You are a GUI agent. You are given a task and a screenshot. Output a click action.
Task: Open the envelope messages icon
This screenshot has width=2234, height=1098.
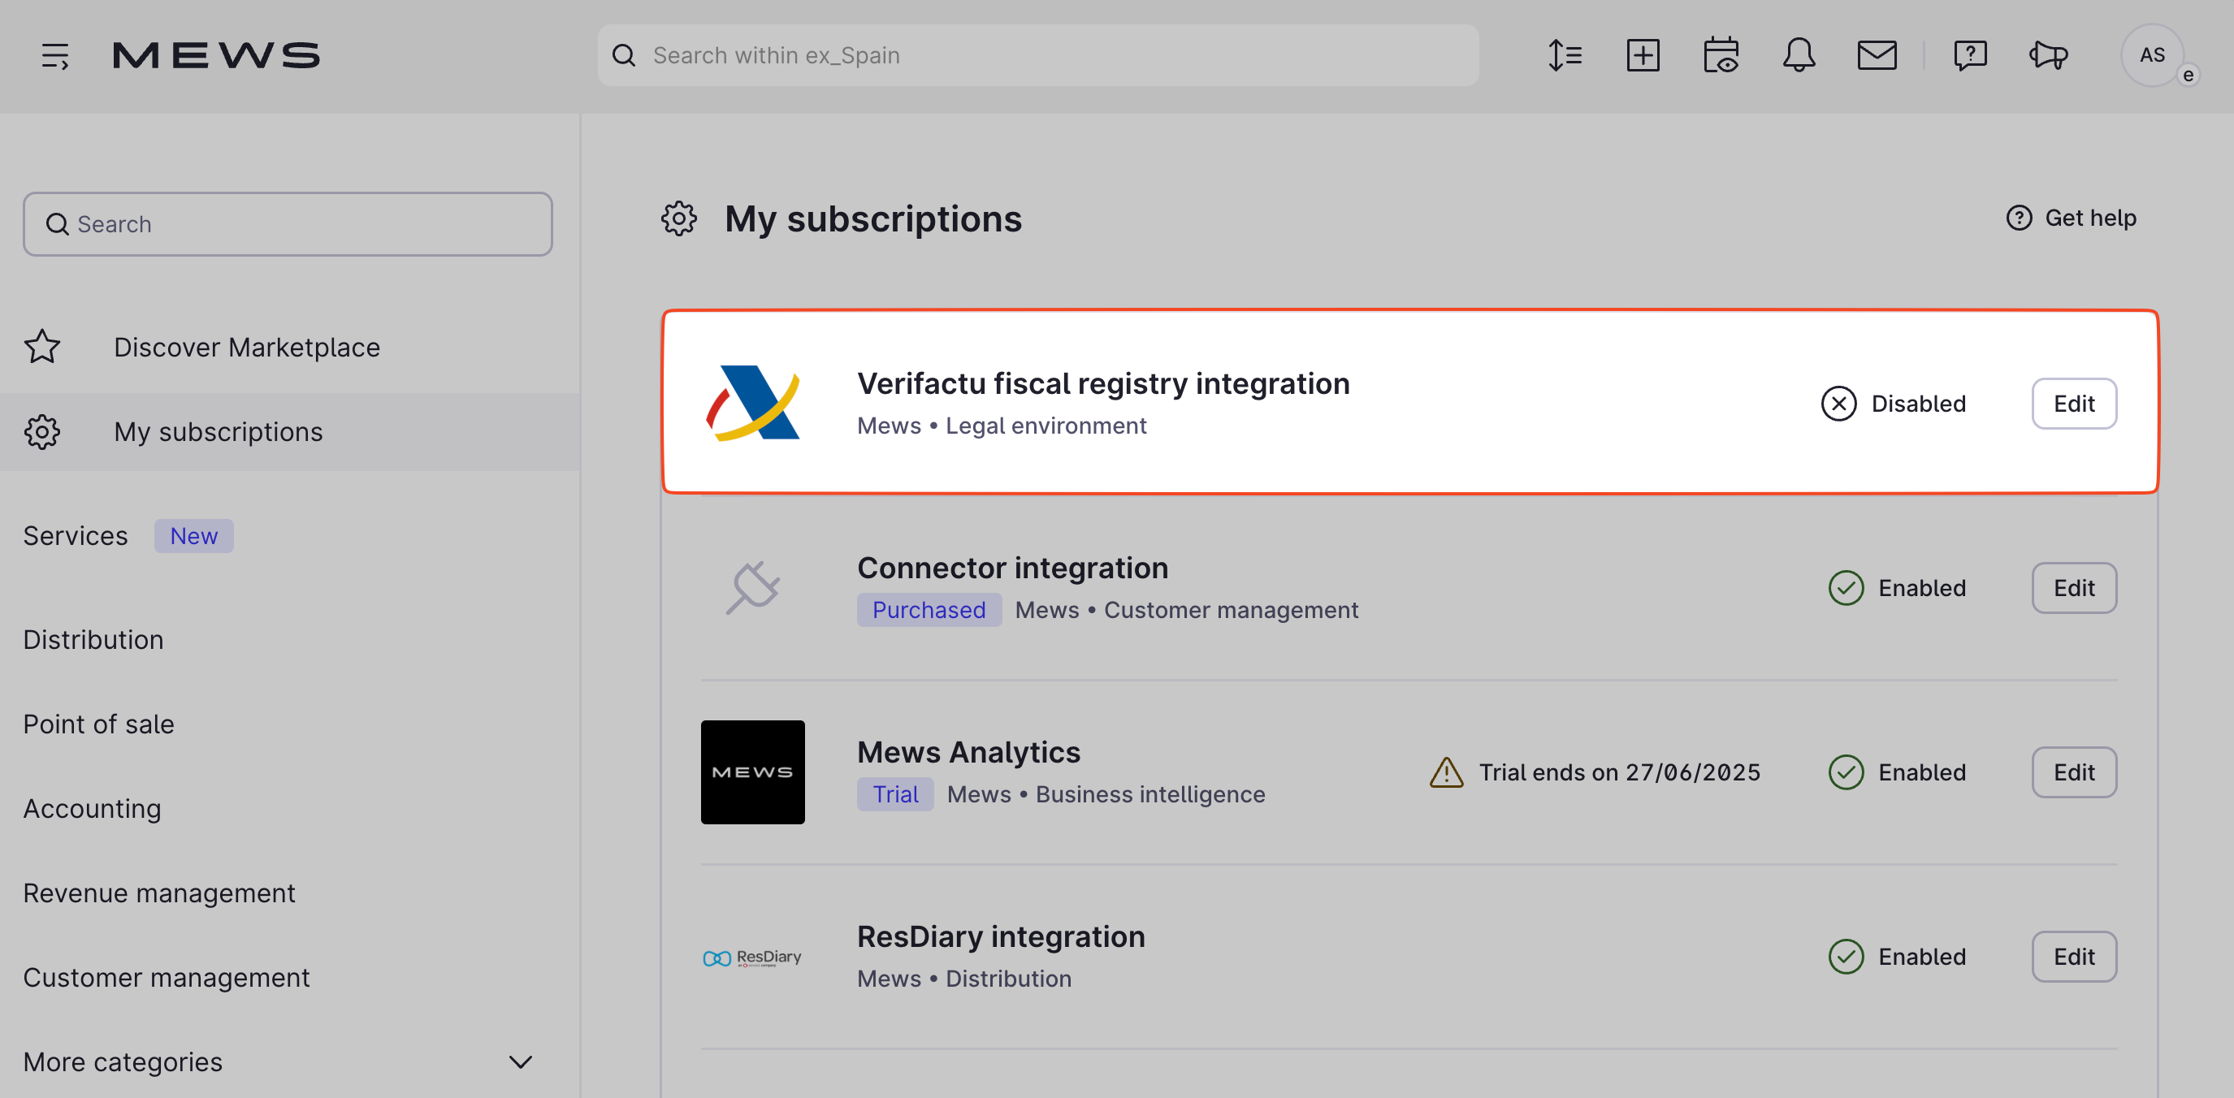pos(1877,55)
